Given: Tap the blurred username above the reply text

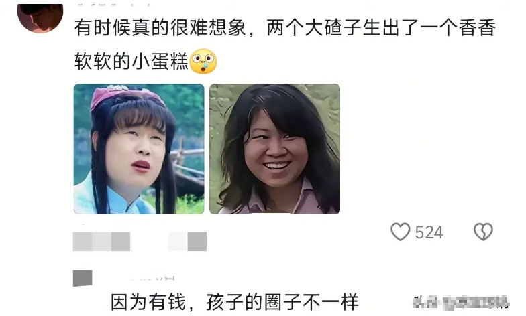Looking at the screenshot, I should coord(153,278).
